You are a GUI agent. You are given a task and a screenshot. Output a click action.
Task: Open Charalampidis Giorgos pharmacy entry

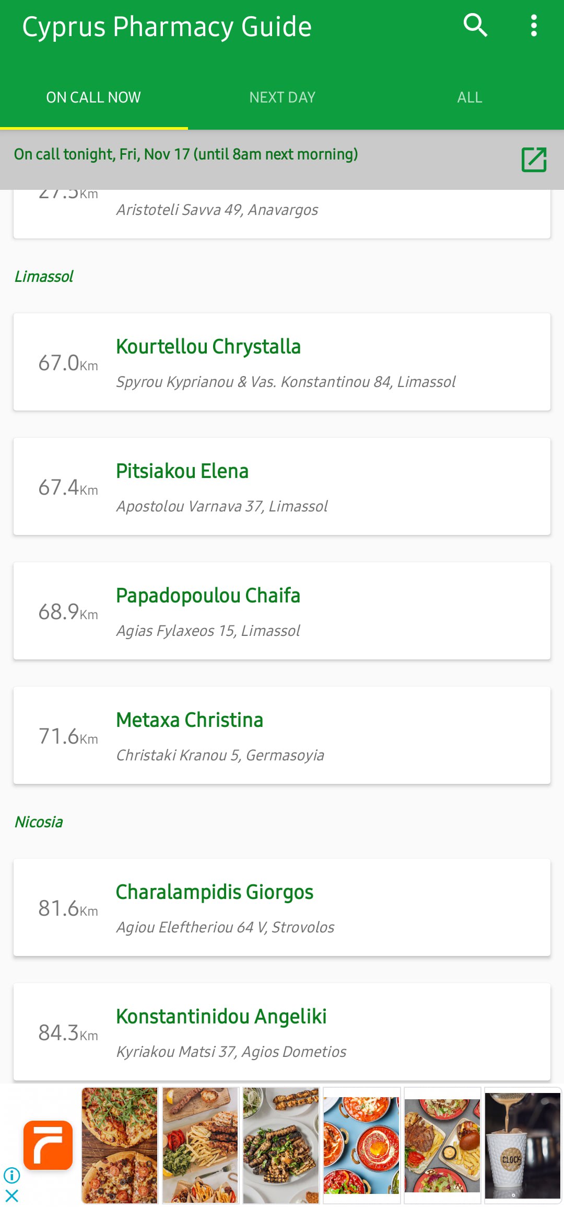click(x=282, y=907)
